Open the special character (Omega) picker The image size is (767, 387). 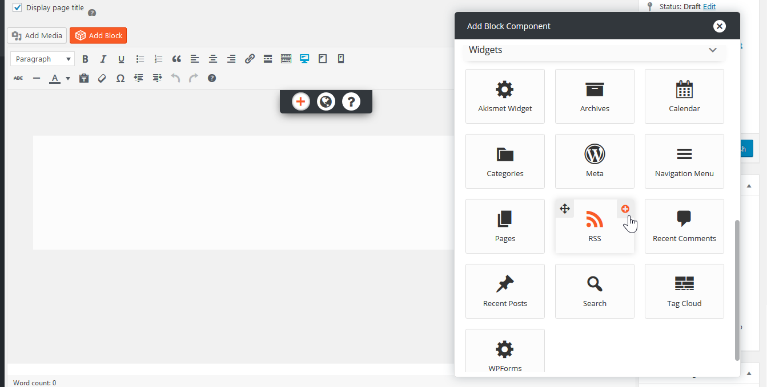tap(121, 78)
